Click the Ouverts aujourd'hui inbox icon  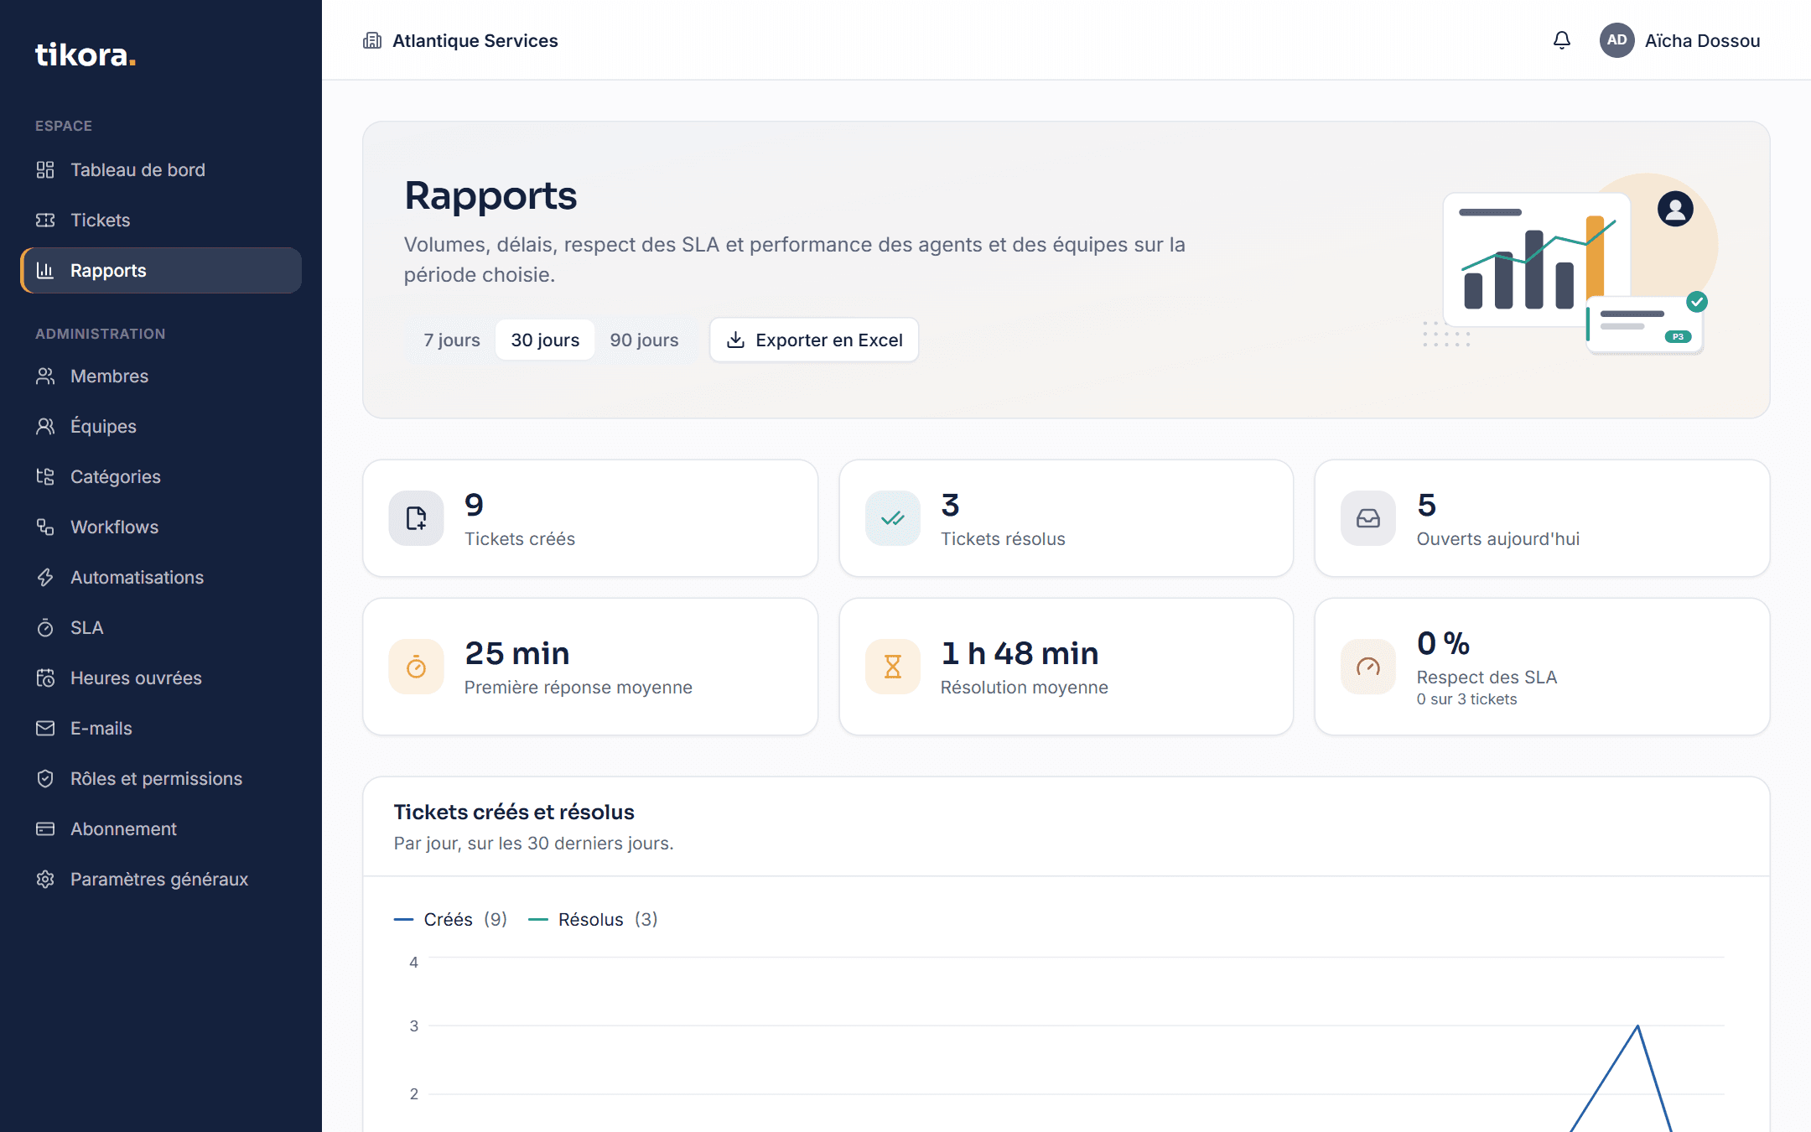click(1367, 518)
